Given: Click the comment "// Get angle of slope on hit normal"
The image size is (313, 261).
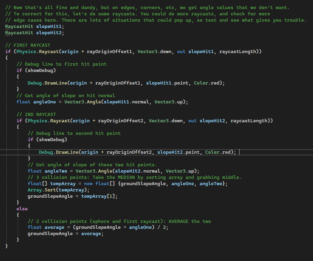Looking at the screenshot, I should [x=66, y=96].
